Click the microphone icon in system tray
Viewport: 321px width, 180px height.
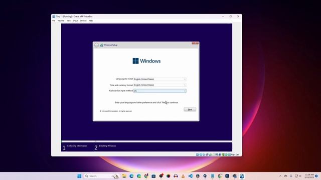pyautogui.click(x=291, y=176)
